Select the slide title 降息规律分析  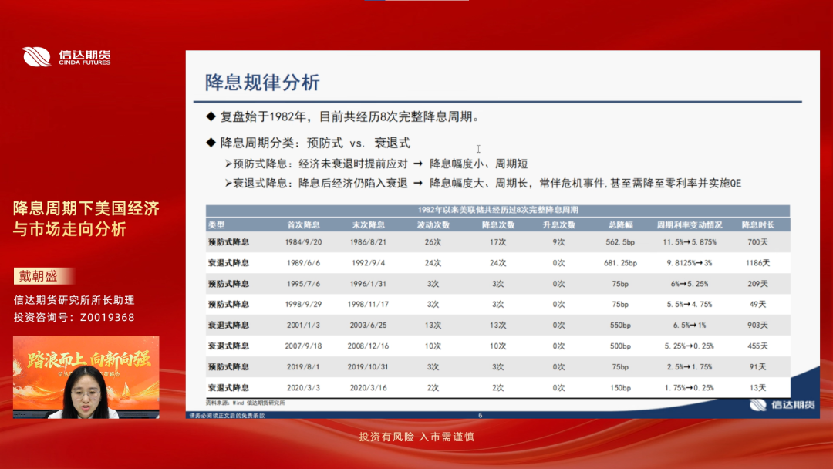[262, 83]
